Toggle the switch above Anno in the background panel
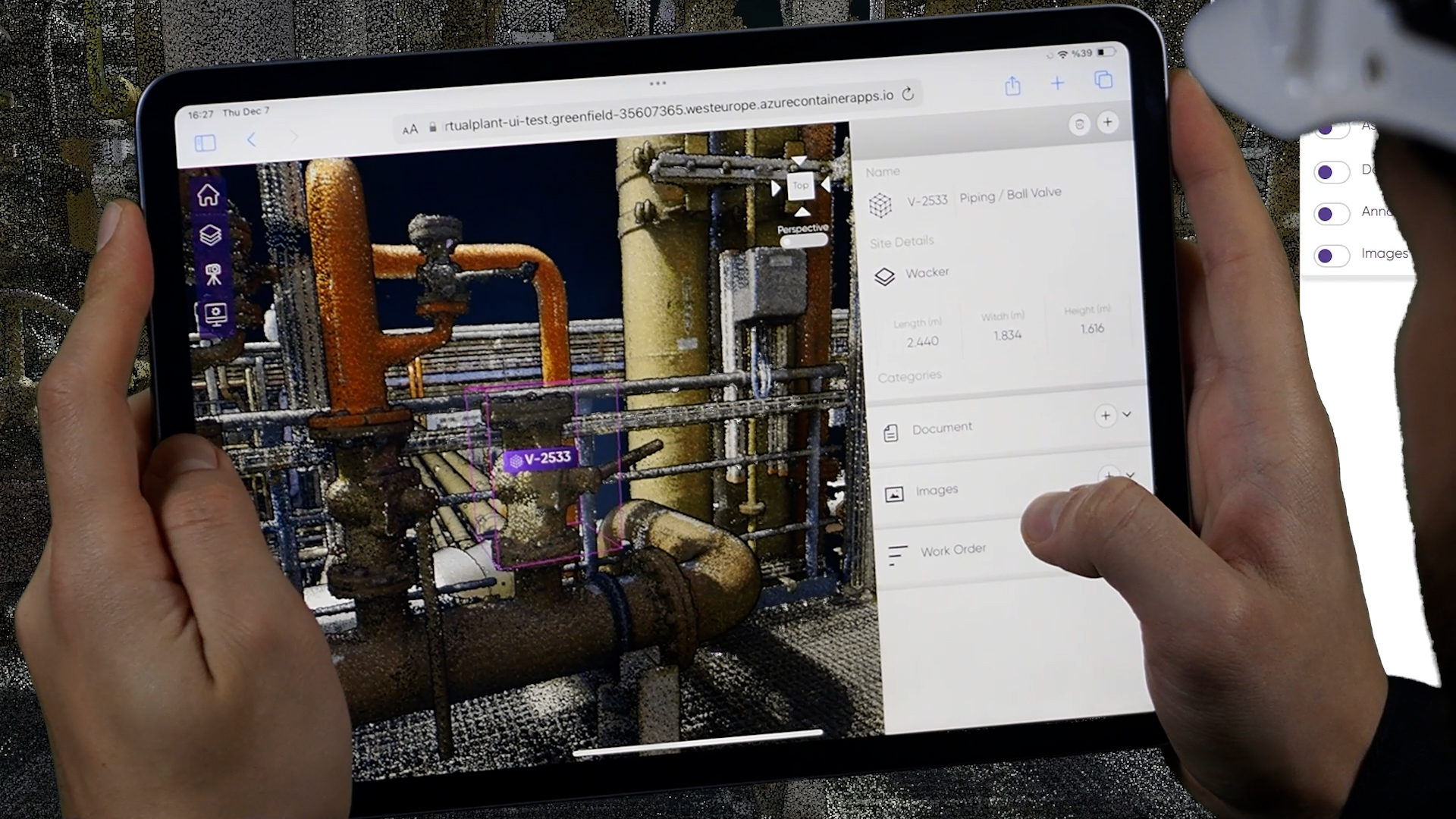1456x819 pixels. click(x=1332, y=172)
